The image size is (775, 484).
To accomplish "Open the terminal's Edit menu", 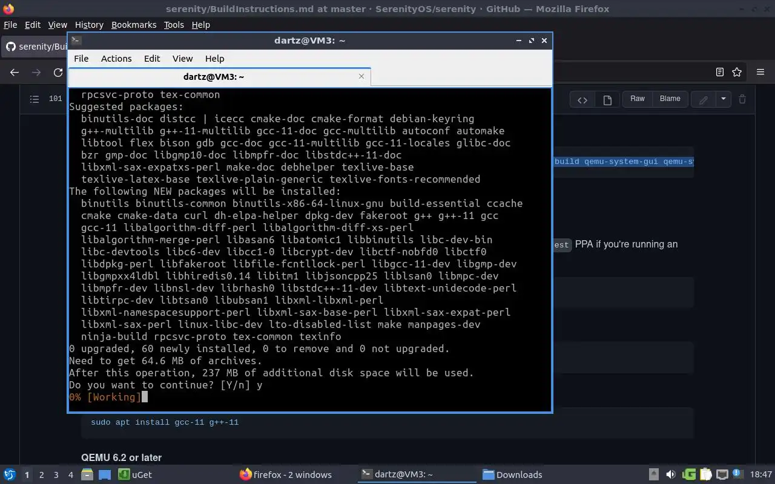I will [x=152, y=59].
